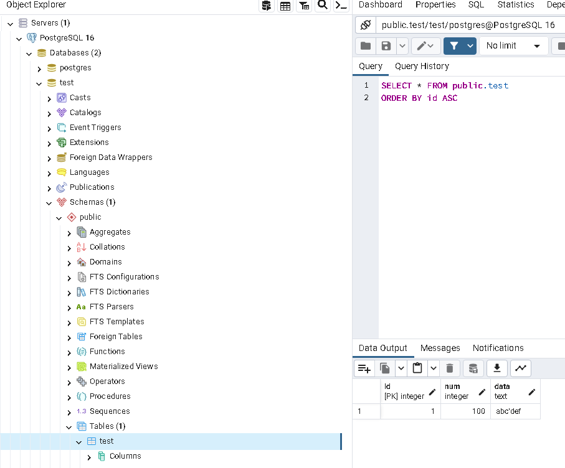565x468 pixels.
Task: Click the Graph Visualiser icon
Action: [520, 368]
